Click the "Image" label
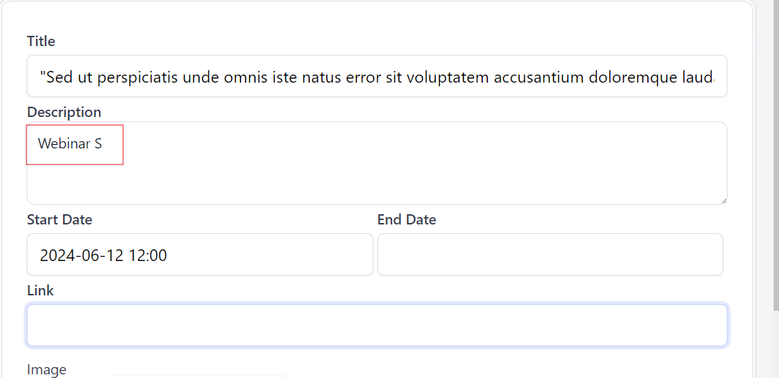779x378 pixels. pos(46,370)
